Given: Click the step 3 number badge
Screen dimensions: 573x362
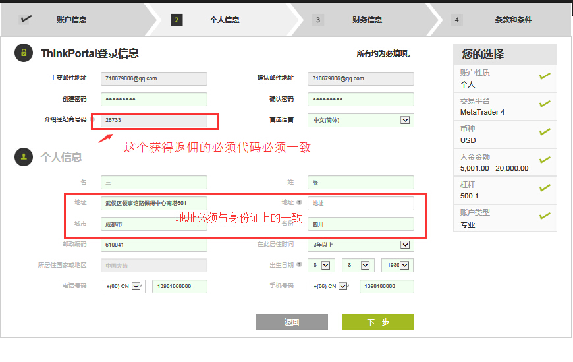Looking at the screenshot, I should (318, 20).
